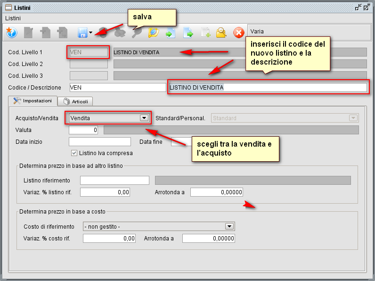Open the Standard/Personal. dropdown
375x281 pixels.
285,118
